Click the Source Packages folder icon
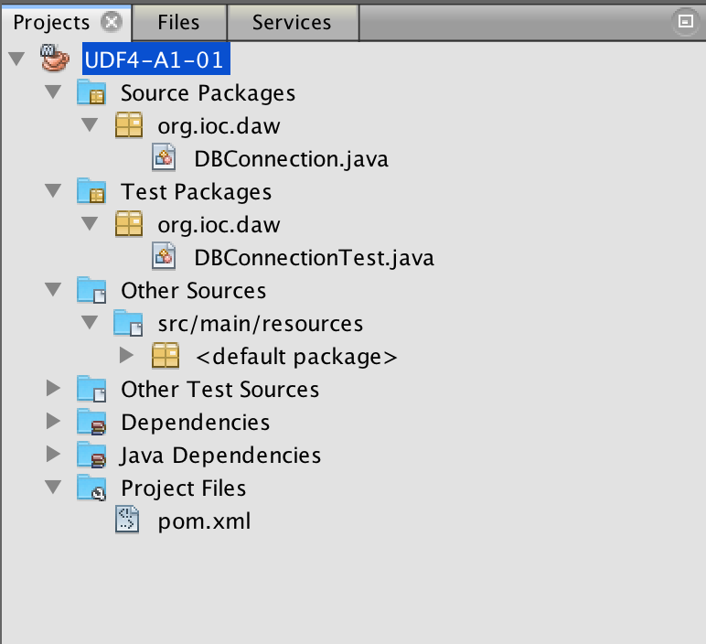This screenshot has height=644, width=706. [x=91, y=91]
